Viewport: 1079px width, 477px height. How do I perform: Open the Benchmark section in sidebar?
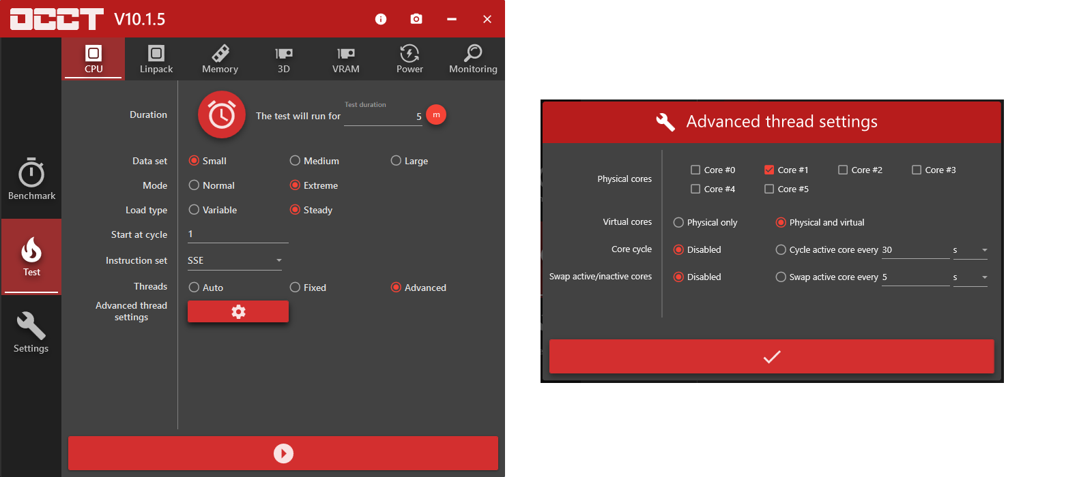pyautogui.click(x=31, y=179)
